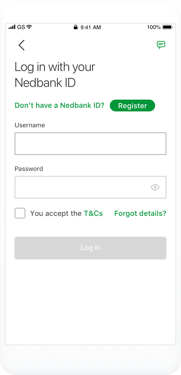Click the Username label

pyautogui.click(x=30, y=125)
